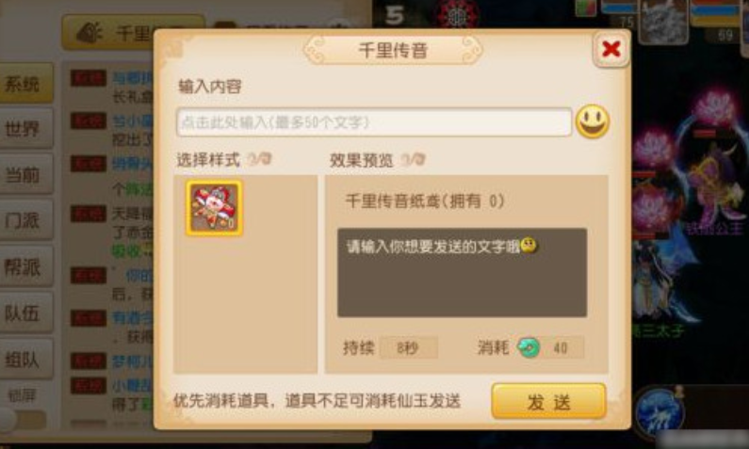Switch to 世界 chat channel tab
749x449 pixels.
tap(25, 129)
